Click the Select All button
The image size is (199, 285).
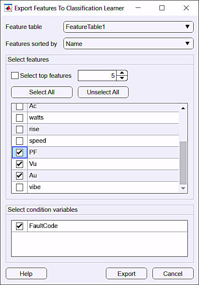tap(42, 92)
